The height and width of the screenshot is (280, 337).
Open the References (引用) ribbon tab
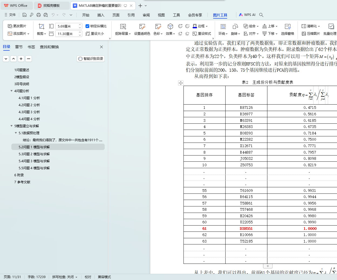(131, 15)
